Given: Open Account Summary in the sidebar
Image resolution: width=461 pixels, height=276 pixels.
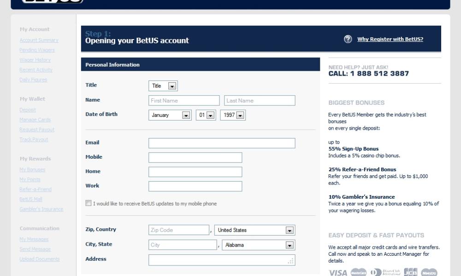Looking at the screenshot, I should pos(39,40).
